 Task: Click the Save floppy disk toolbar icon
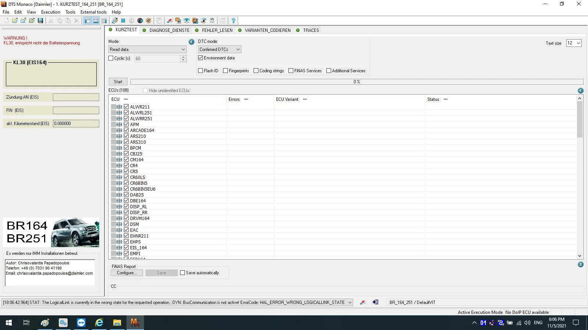40,21
